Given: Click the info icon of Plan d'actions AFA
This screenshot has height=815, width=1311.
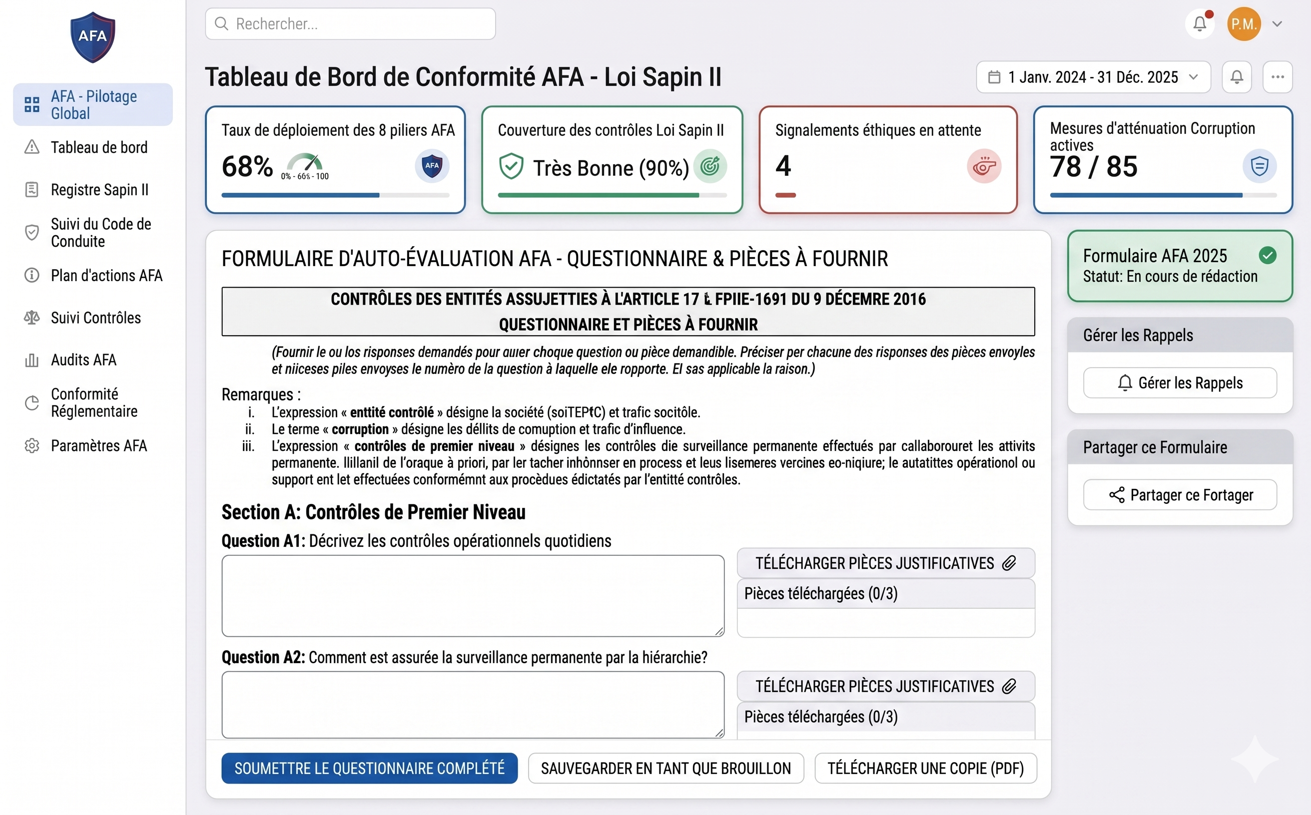Looking at the screenshot, I should [32, 276].
